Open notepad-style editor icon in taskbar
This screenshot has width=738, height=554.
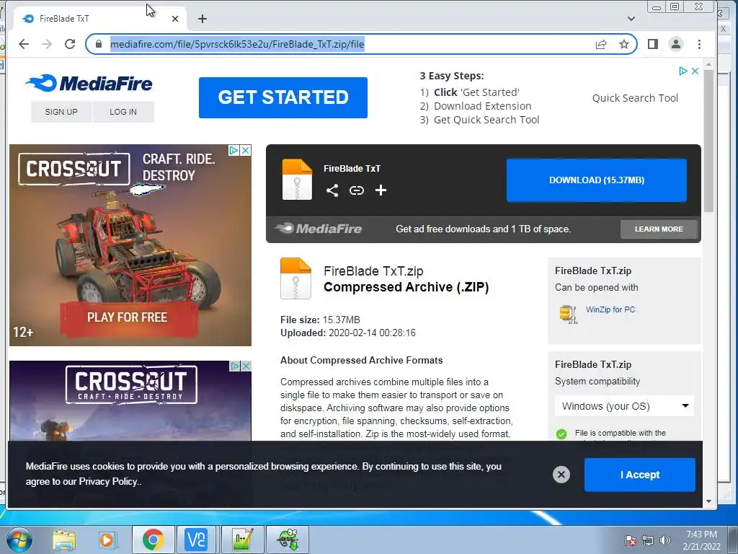[x=242, y=540]
